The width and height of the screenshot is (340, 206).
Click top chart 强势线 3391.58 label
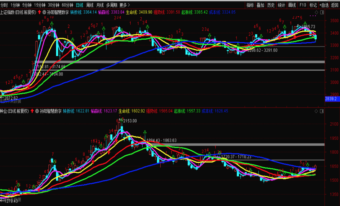pyautogui.click(x=167, y=12)
